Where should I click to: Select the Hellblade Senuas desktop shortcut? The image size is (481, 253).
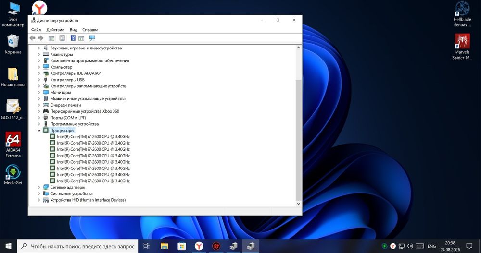[462, 14]
